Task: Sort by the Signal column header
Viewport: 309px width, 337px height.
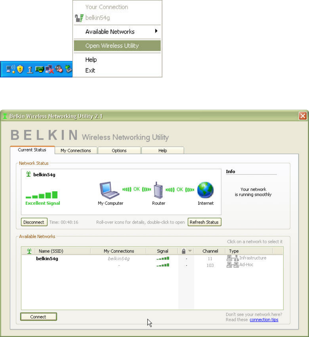Action: click(x=162, y=251)
